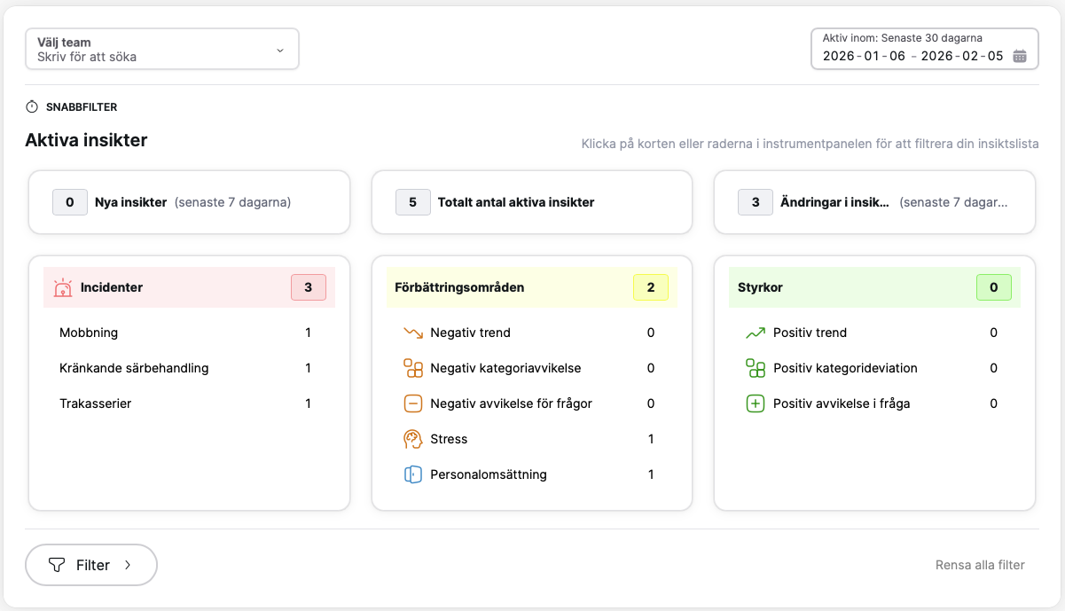Click the Personalomsättning door icon
Image resolution: width=1065 pixels, height=611 pixels.
[x=413, y=474]
